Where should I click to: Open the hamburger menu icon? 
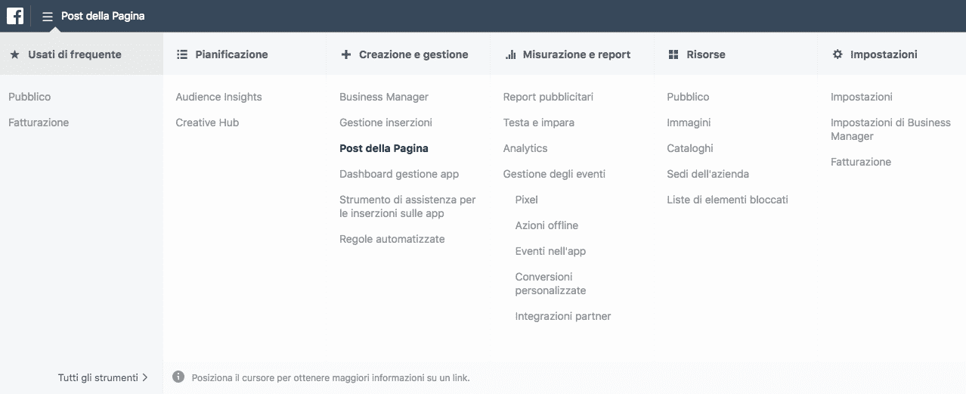pyautogui.click(x=48, y=16)
